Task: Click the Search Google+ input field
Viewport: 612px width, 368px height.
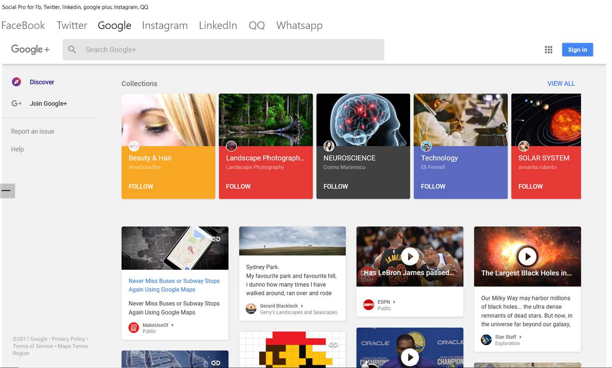Action: click(223, 50)
